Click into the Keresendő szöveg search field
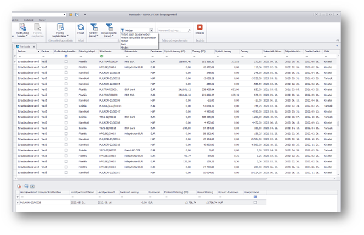This screenshot has width=364, height=235. point(171,31)
